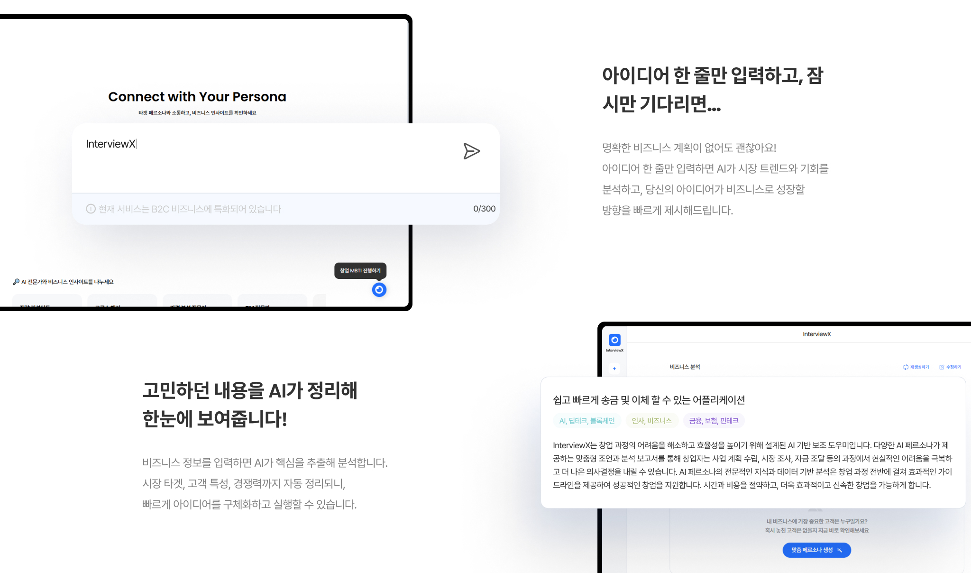Click the InterviewX header title in mockup
Viewport: 971px width, 573px height.
[816, 334]
